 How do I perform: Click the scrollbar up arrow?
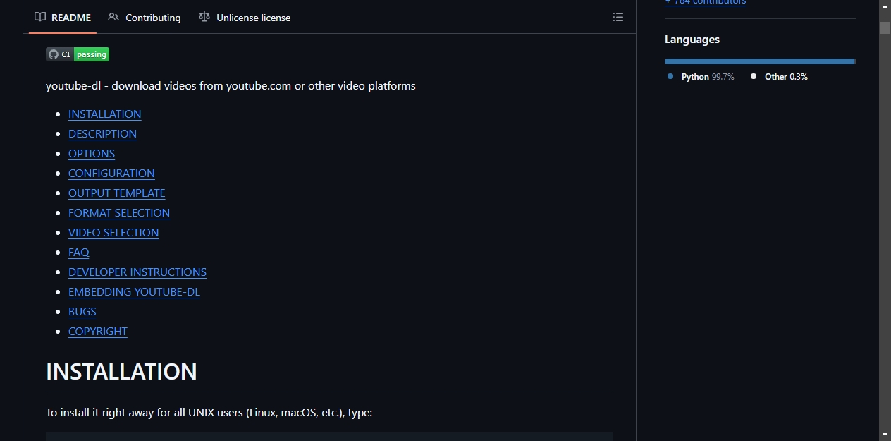coord(885,6)
